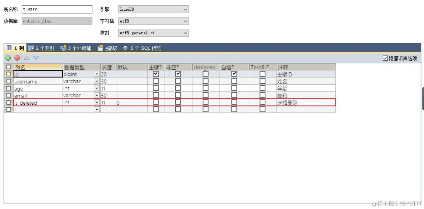
Task: Open the 3 个外部键 tab
Action: (x=76, y=48)
